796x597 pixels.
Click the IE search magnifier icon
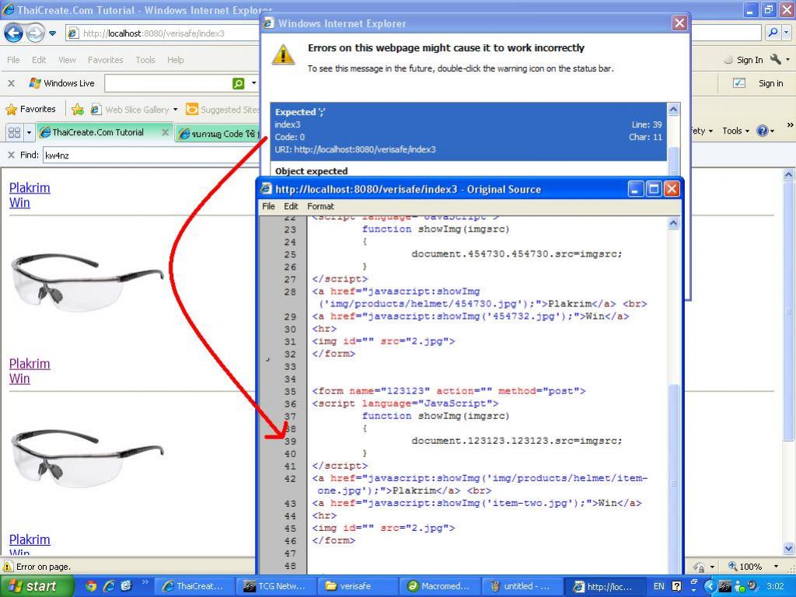click(773, 33)
